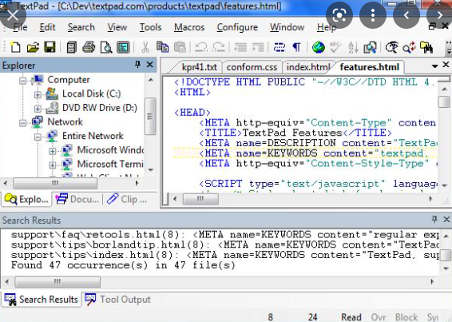The width and height of the screenshot is (452, 322).
Task: Click the View in Web Browser globe icon
Action: (x=319, y=47)
